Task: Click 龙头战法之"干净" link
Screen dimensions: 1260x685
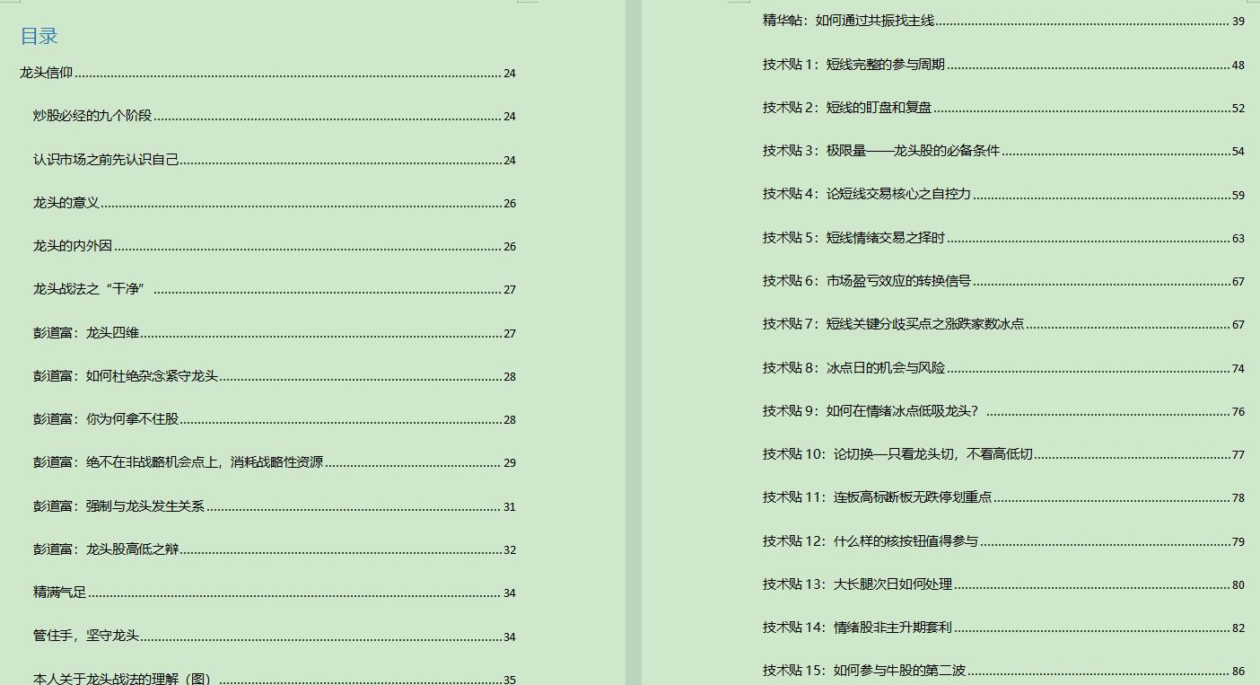Action: click(90, 289)
